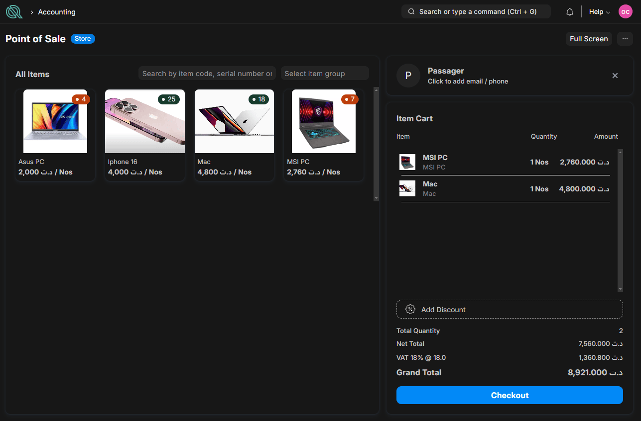Viewport: 641px width, 421px height.
Task: Click the 8,921.000 grand total value
Action: (x=595, y=372)
